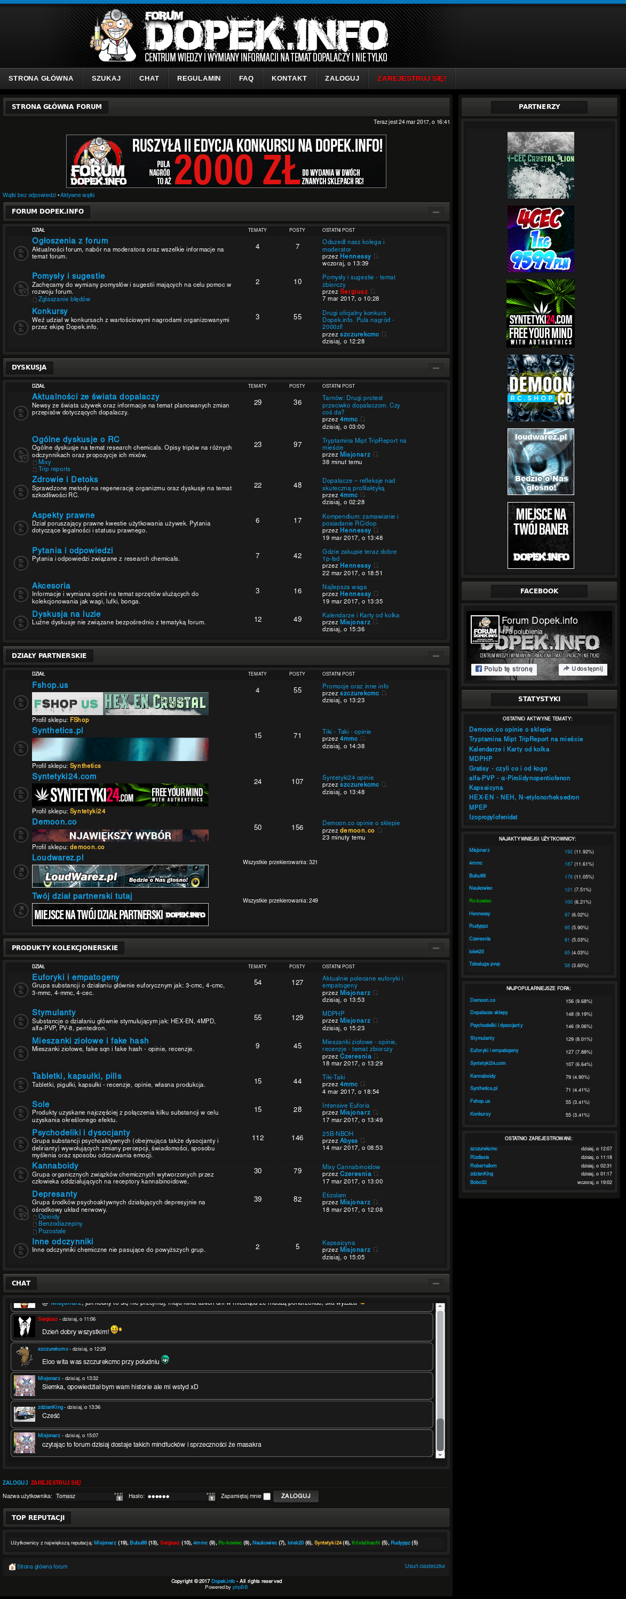Open the REGULAMIN menu item
626x1599 pixels.
[199, 79]
